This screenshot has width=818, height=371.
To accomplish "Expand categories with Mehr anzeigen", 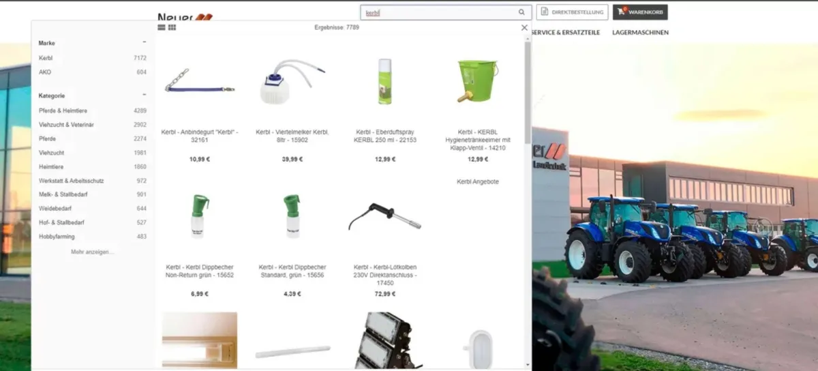I will [x=93, y=252].
